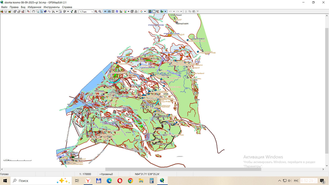Viewport: 329px width, 185px height.
Task: Open File Explorer from taskbar
Action: (141, 181)
